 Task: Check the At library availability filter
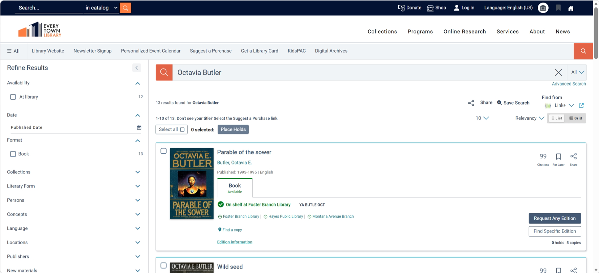(x=13, y=97)
